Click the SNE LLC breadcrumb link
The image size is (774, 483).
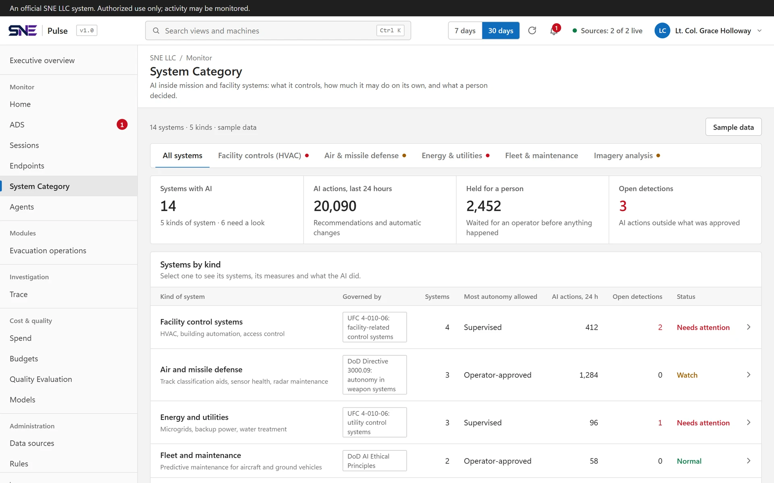tap(163, 58)
